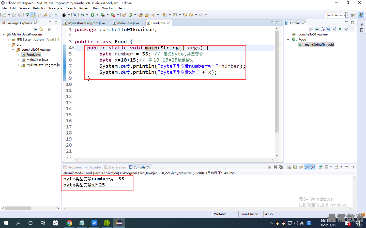The image size is (366, 228).
Task: Click Open Perspective icon
Action: click(353, 15)
